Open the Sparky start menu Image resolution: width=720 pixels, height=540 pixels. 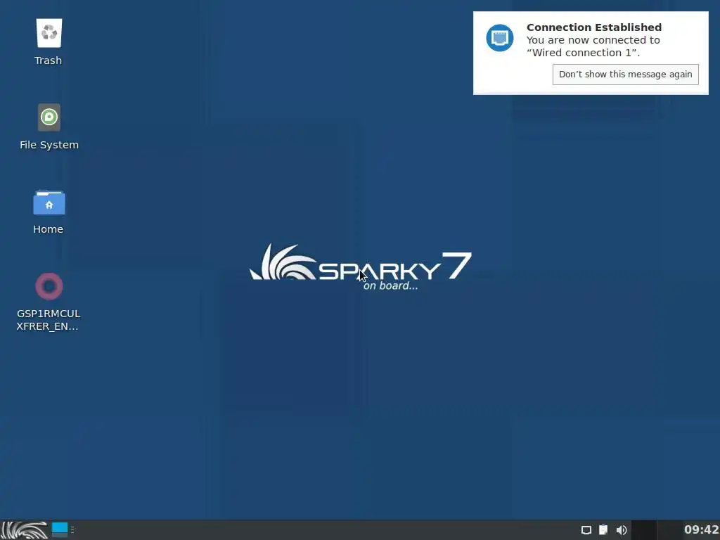(25, 530)
